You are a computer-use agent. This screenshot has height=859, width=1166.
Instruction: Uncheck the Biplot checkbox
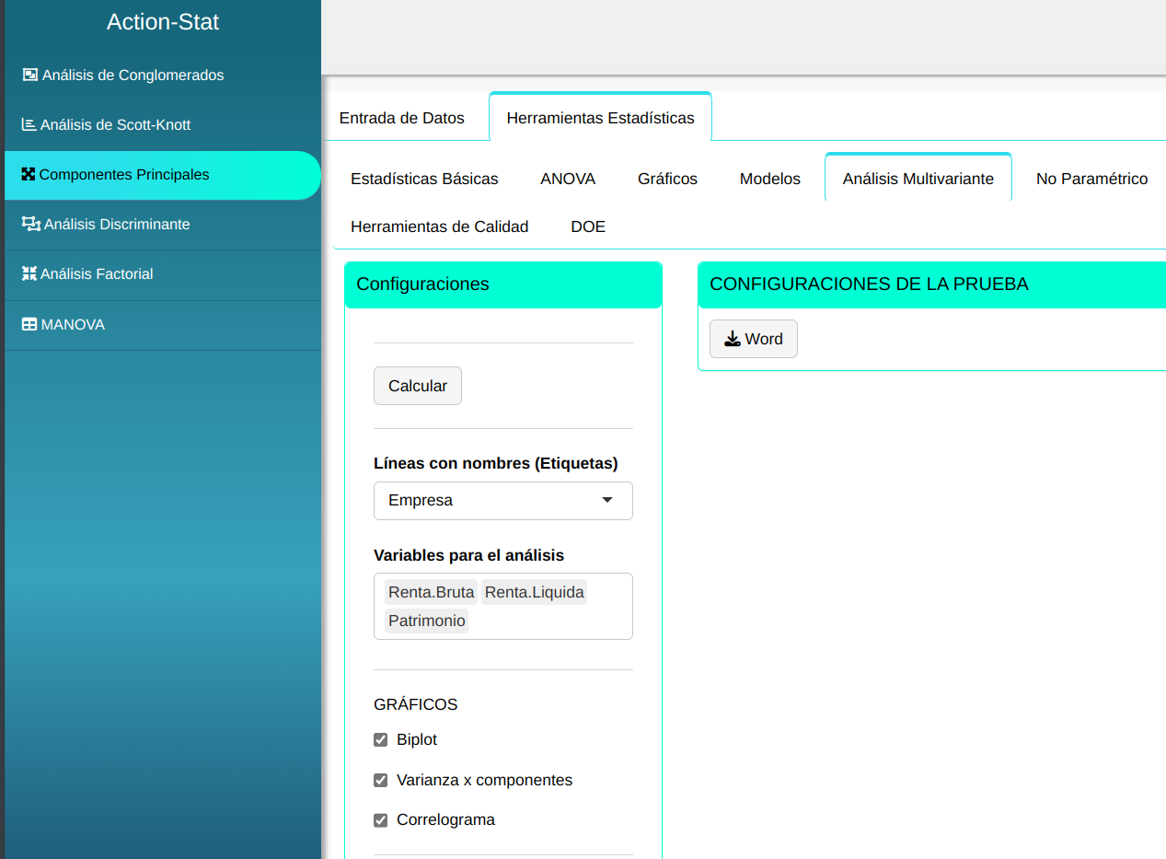(x=381, y=740)
